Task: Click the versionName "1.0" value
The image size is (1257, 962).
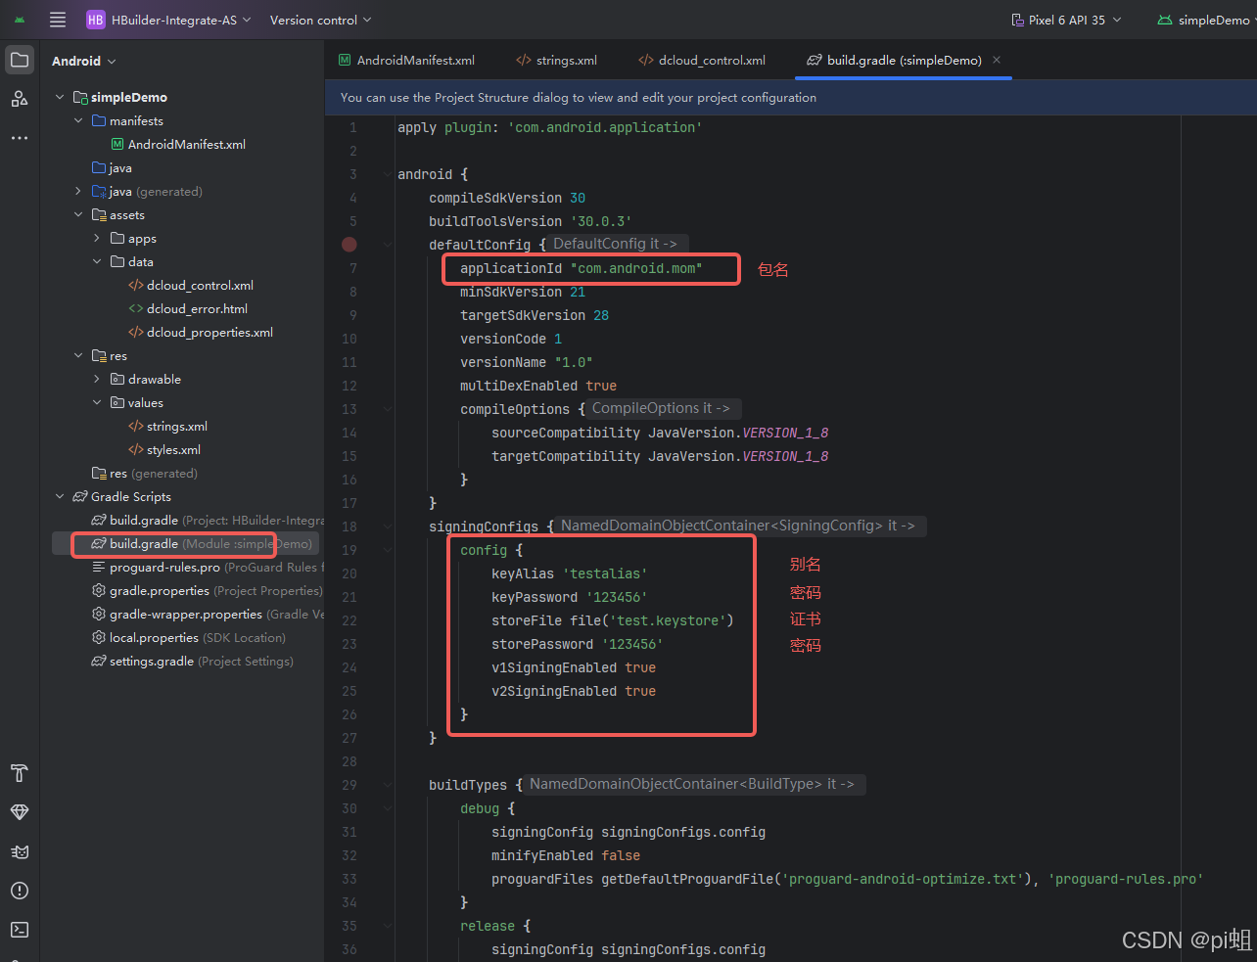Action: 574,362
